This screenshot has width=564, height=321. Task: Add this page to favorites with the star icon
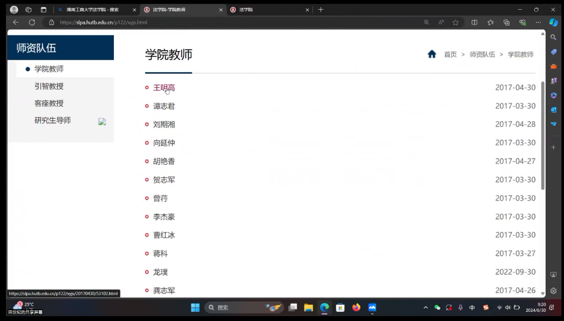point(456,23)
